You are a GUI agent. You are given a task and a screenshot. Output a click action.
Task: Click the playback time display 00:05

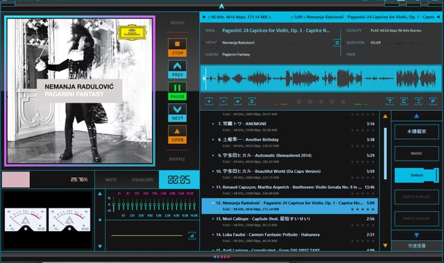coord(179,180)
